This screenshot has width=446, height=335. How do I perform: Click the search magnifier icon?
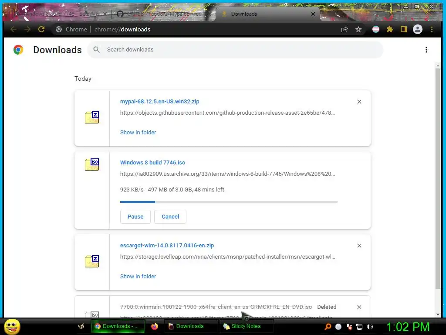96,50
